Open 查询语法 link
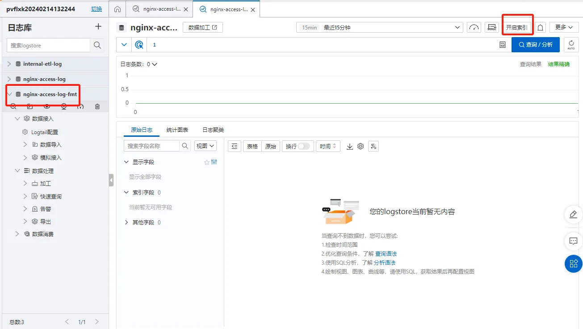 386,254
